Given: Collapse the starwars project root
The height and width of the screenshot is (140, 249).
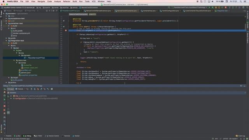Looking at the screenshot, I should pyautogui.click(x=4, y=14).
